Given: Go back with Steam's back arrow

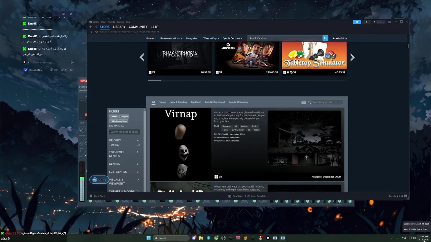Looking at the screenshot, I should (x=91, y=27).
